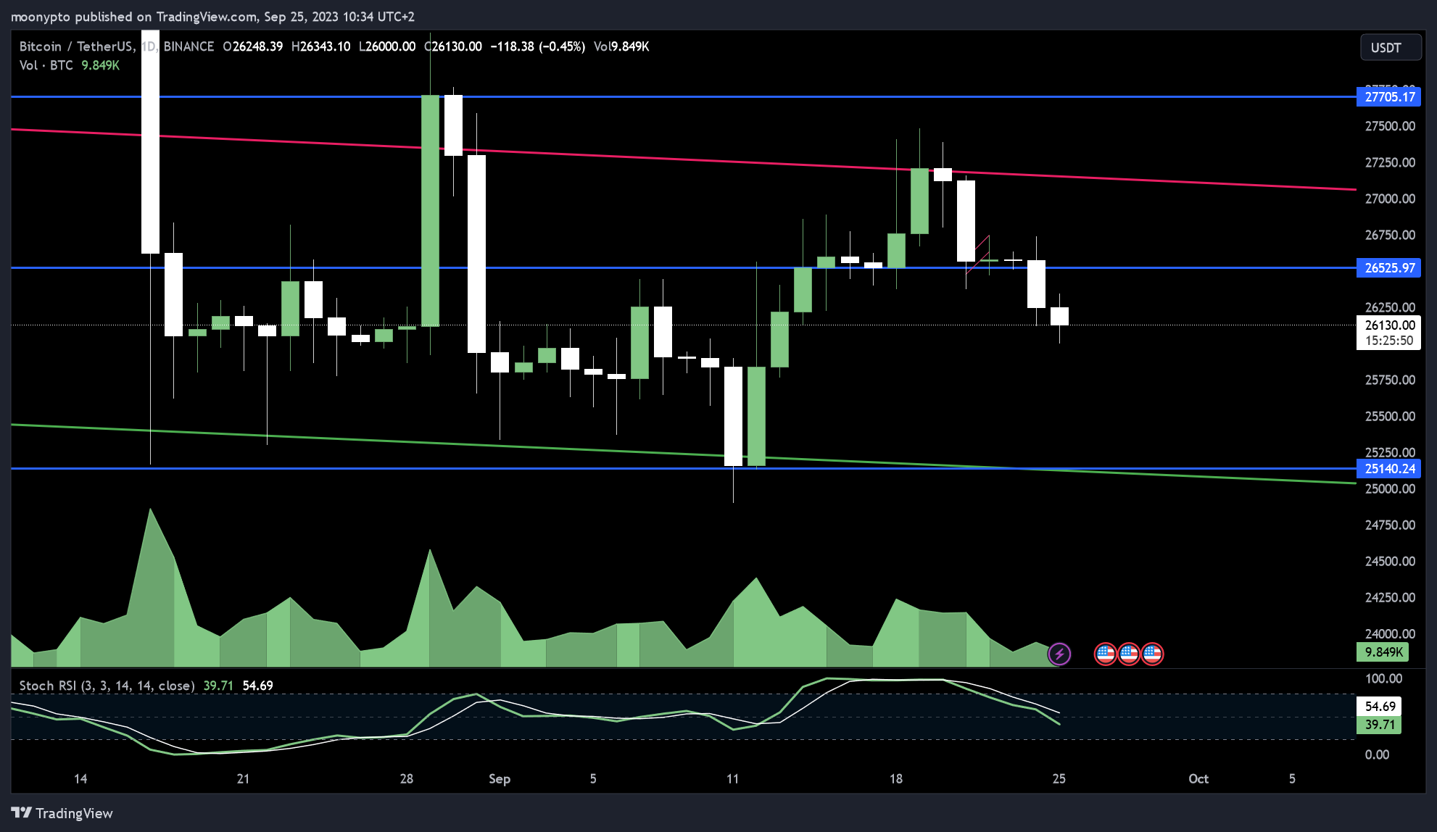Click the 25500.00 price axis label
Image resolution: width=1437 pixels, height=832 pixels.
tap(1390, 416)
